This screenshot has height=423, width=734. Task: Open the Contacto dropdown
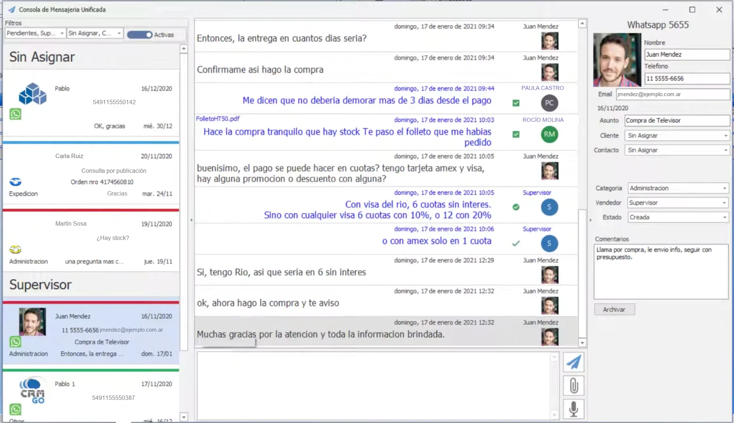(x=677, y=150)
